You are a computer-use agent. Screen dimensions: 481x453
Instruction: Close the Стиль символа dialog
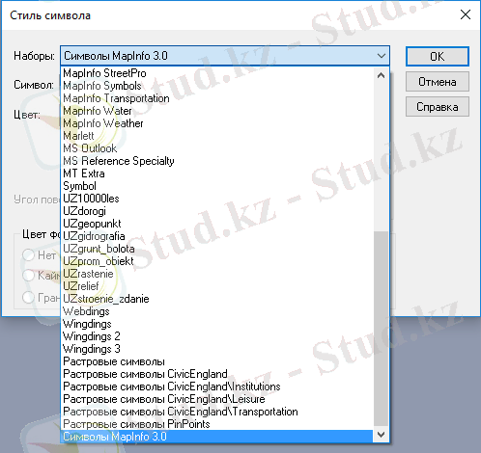pyautogui.click(x=466, y=14)
